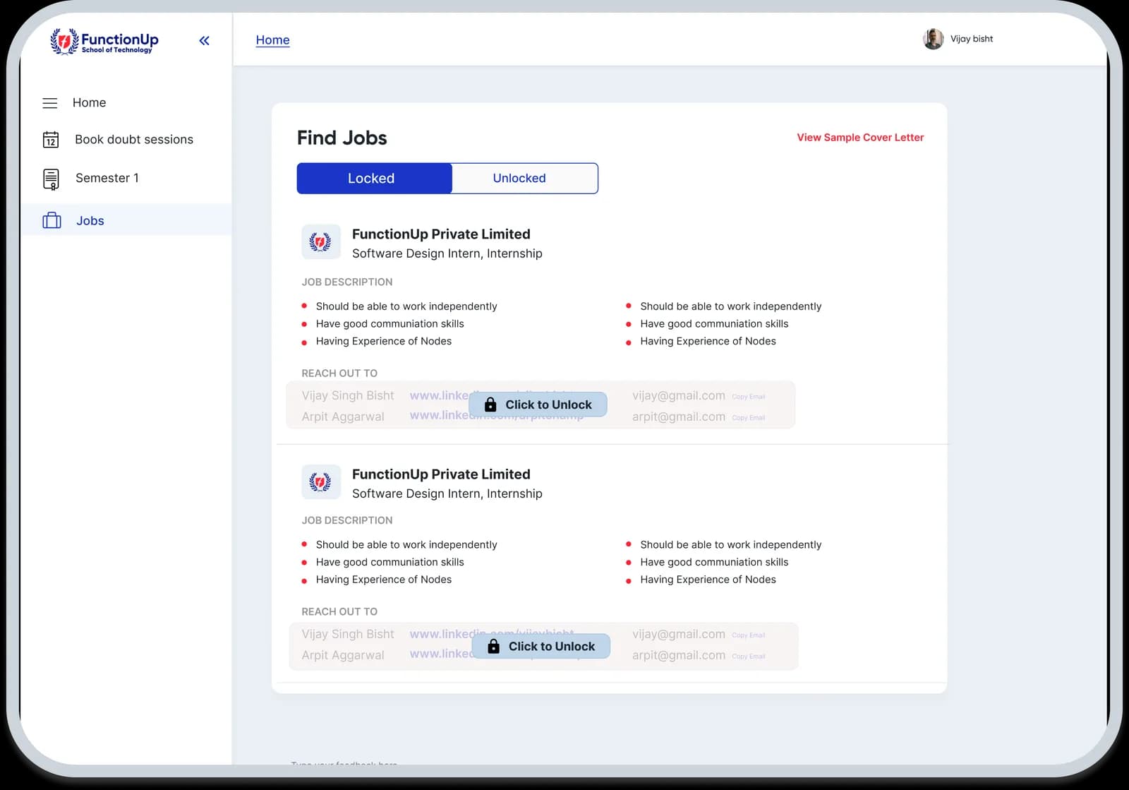Click the briefcase icon beside Jobs
The image size is (1129, 790).
(x=52, y=221)
